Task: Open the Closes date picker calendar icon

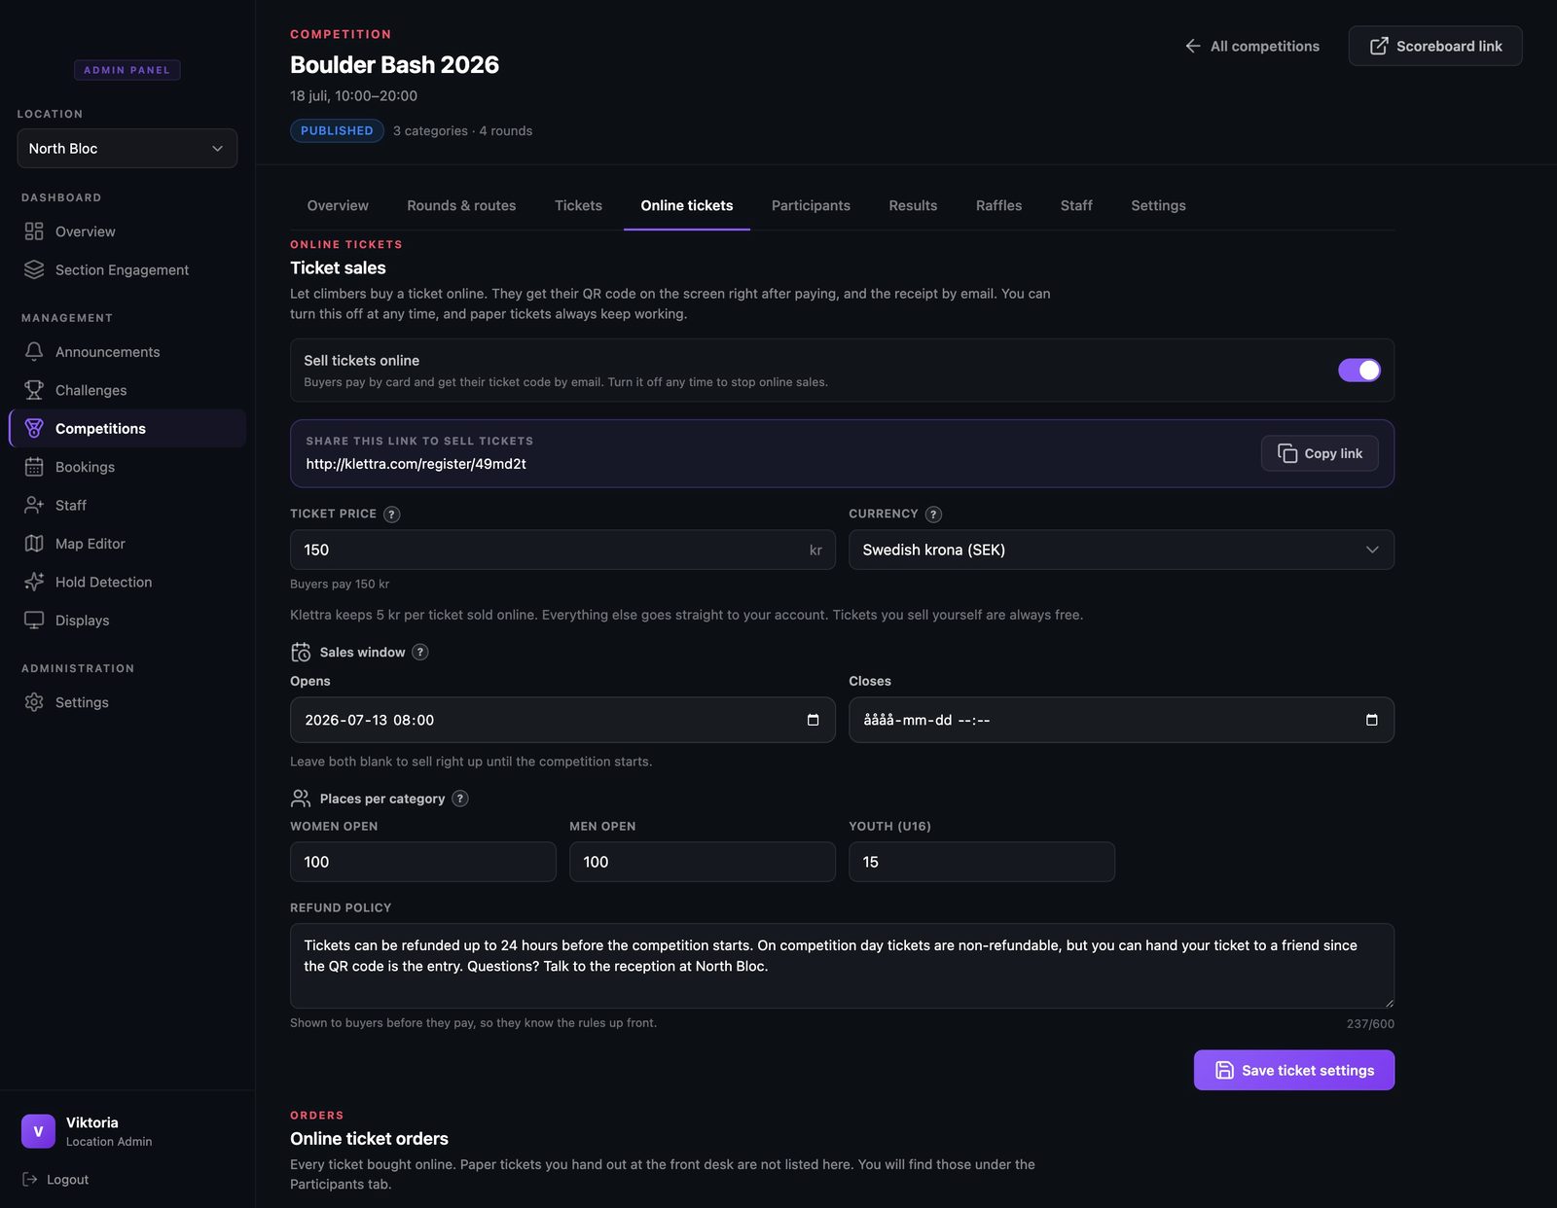Action: (x=1371, y=720)
